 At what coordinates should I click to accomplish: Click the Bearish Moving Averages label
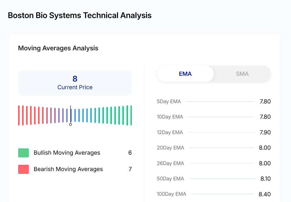[68, 169]
